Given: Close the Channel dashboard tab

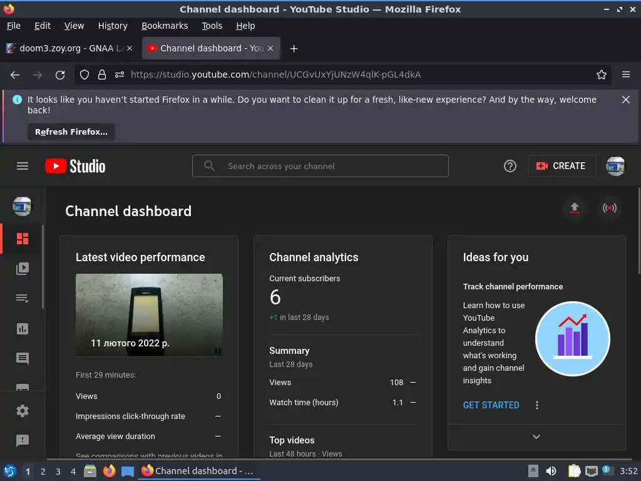Looking at the screenshot, I should pyautogui.click(x=270, y=48).
